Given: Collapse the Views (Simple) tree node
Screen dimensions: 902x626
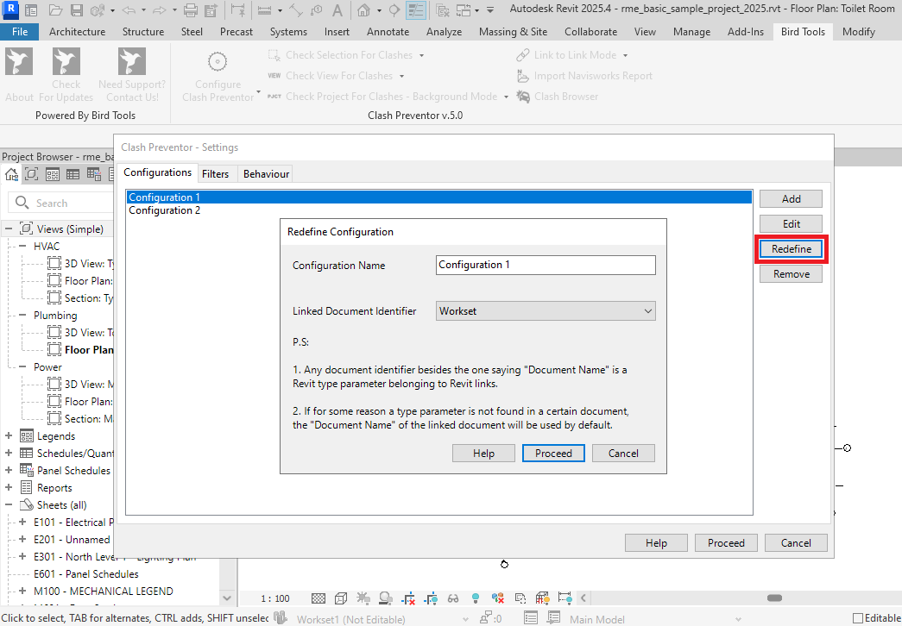Looking at the screenshot, I should click(x=9, y=228).
